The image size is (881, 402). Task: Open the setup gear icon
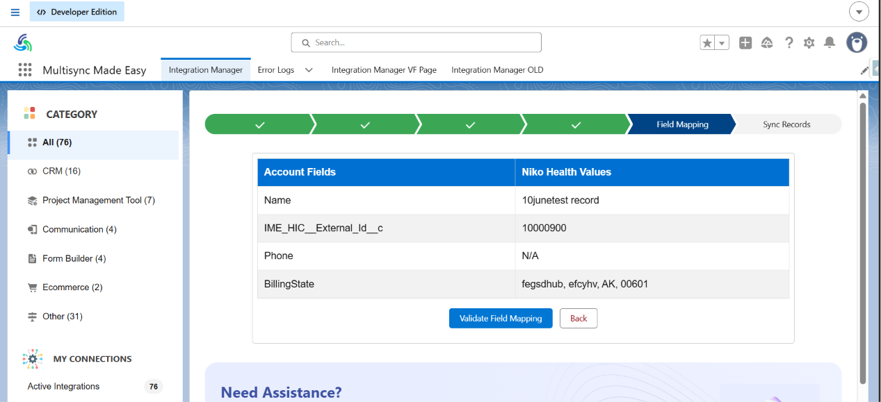click(x=809, y=43)
